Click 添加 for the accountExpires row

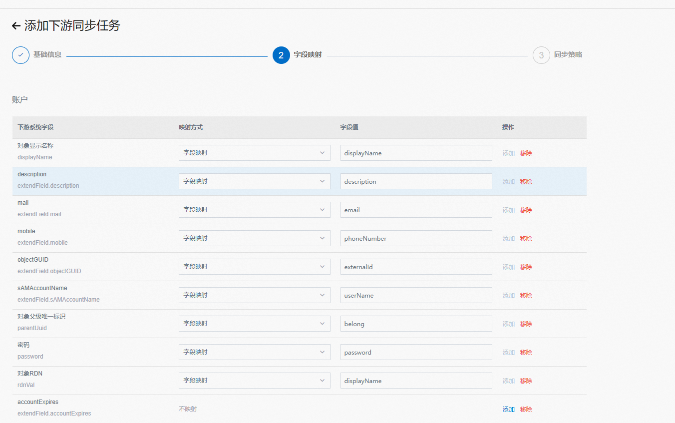coord(508,410)
